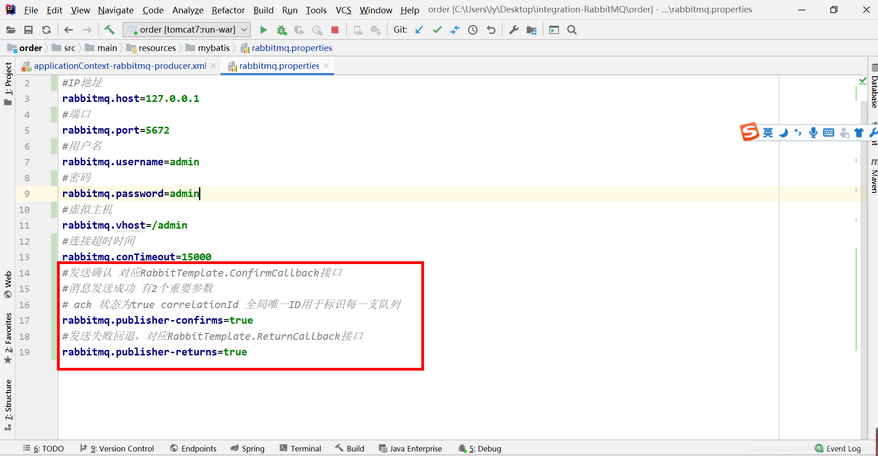878x456 pixels.
Task: Open the Terminal tool window
Action: [300, 449]
